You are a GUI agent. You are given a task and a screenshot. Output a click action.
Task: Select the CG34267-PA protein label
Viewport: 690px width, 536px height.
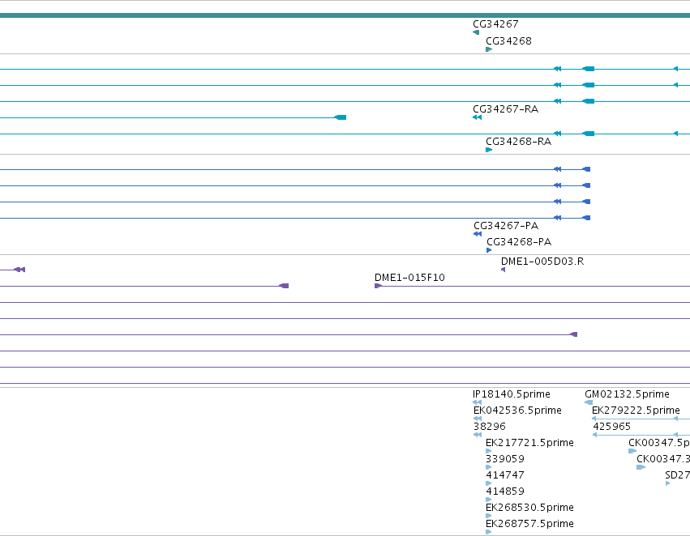(506, 225)
